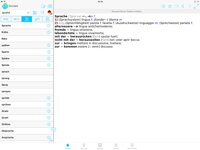Open the sprayen entry

click(27, 91)
